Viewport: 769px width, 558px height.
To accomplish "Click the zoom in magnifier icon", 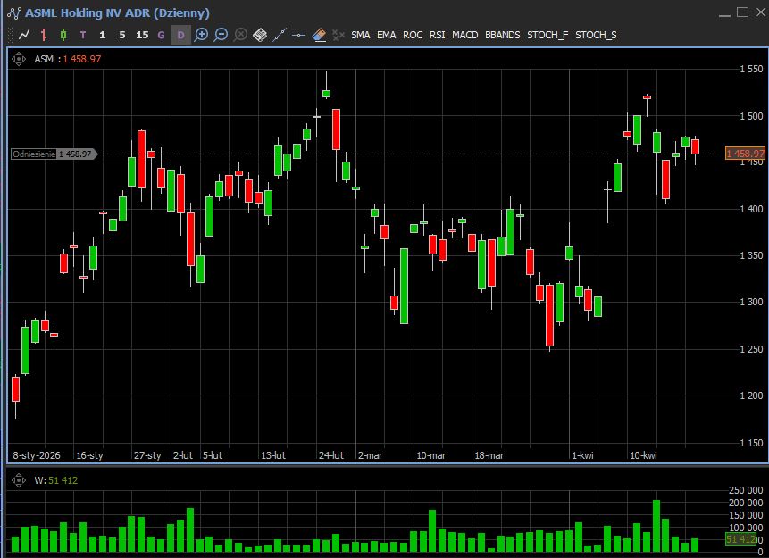I will tap(201, 35).
